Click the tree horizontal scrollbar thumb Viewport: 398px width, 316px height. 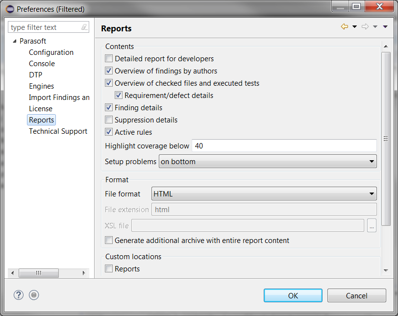click(39, 273)
